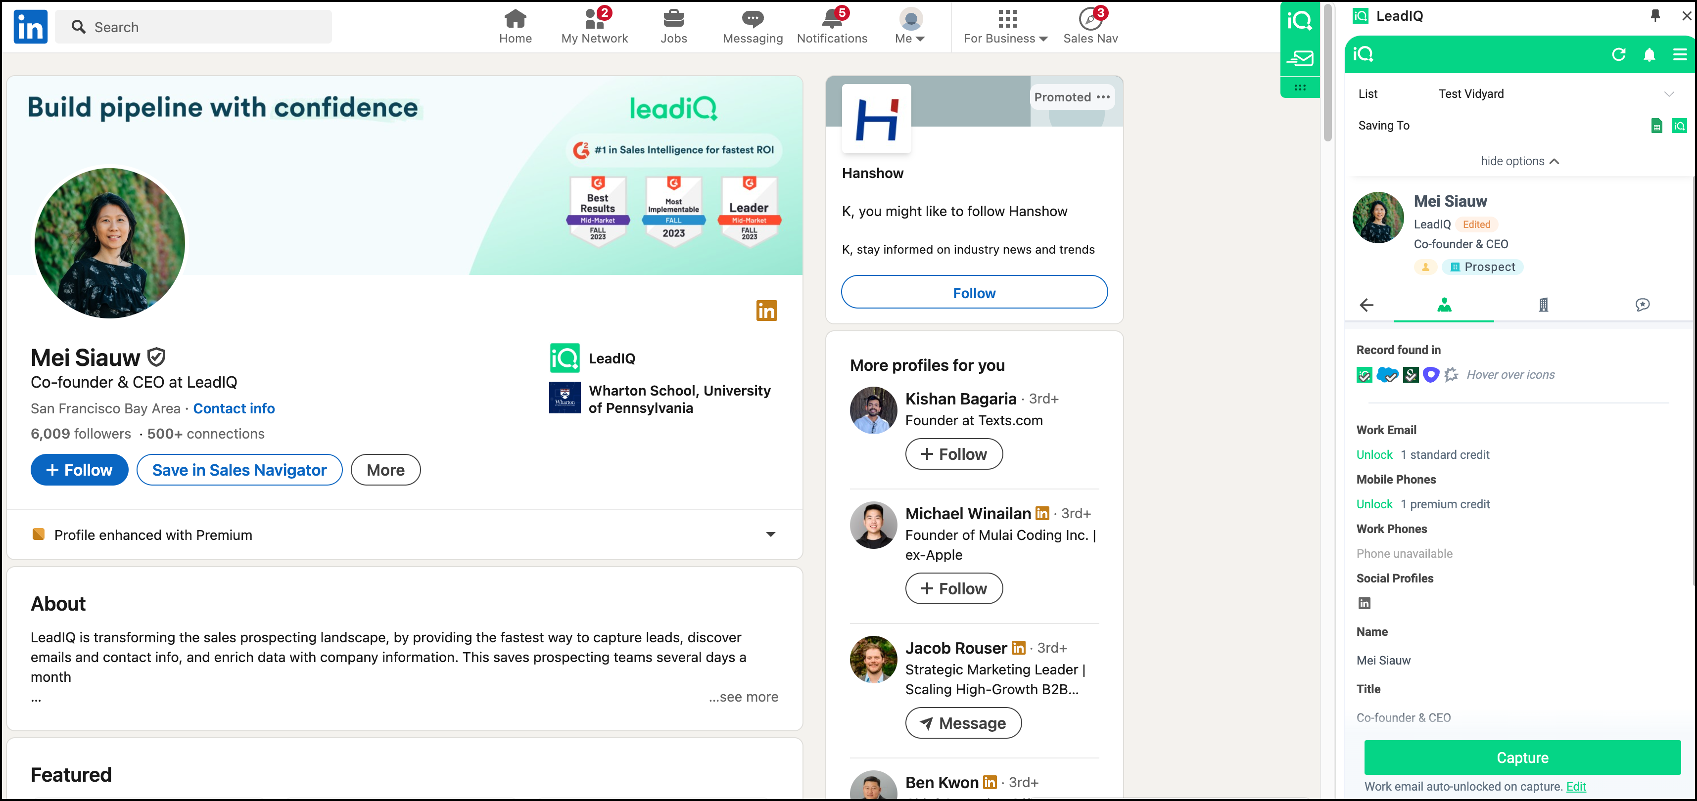Toggle saving to Google Sheets

(1656, 126)
